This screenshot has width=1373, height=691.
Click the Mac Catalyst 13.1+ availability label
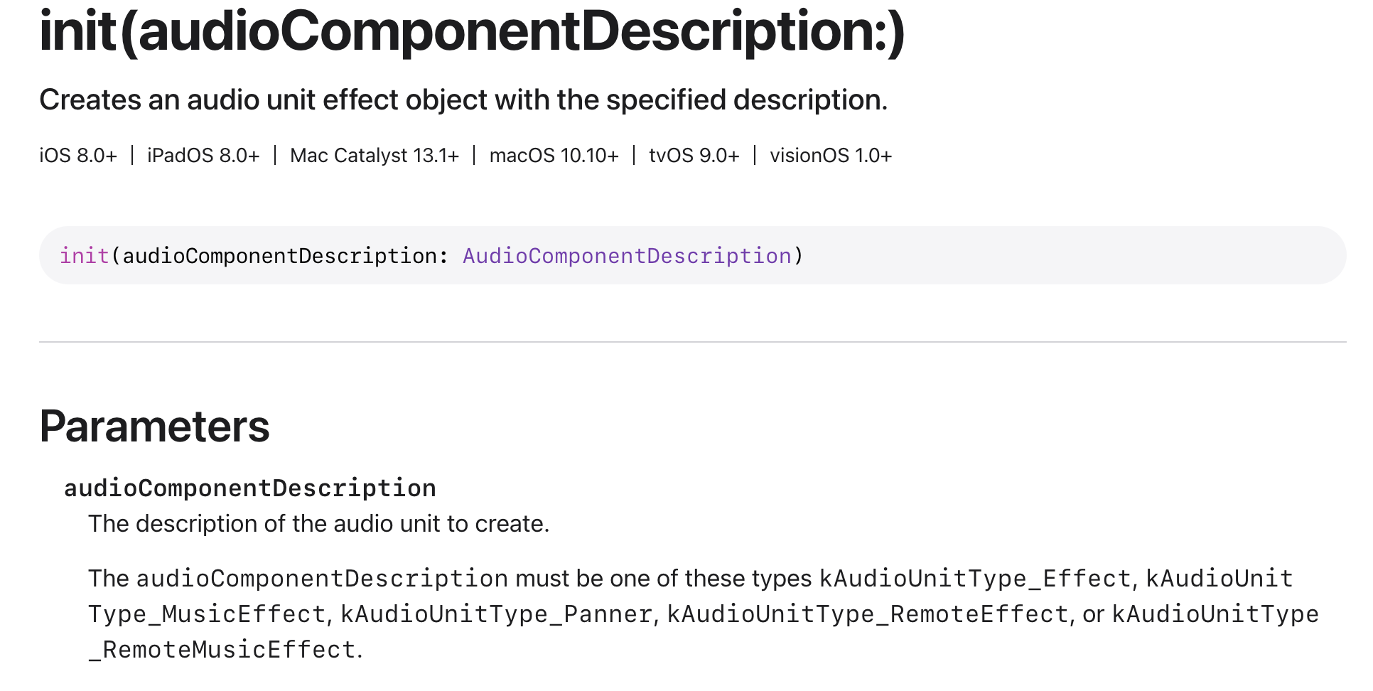375,156
